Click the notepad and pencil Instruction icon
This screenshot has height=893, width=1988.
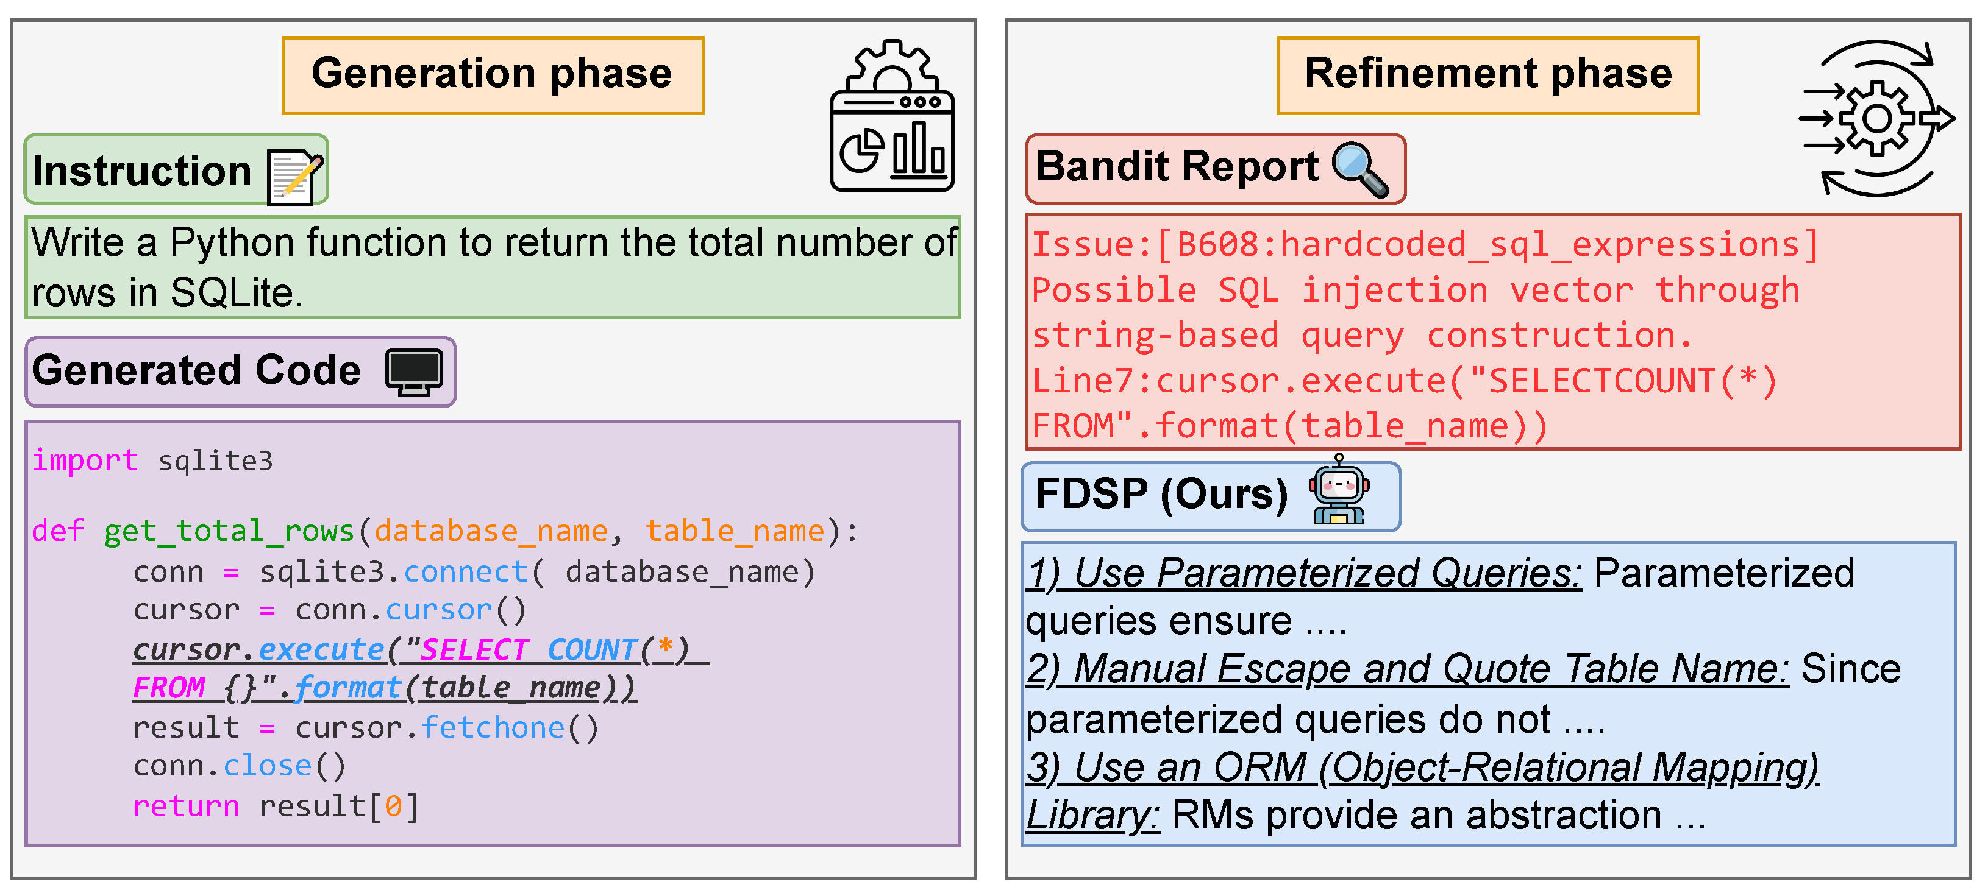[294, 177]
